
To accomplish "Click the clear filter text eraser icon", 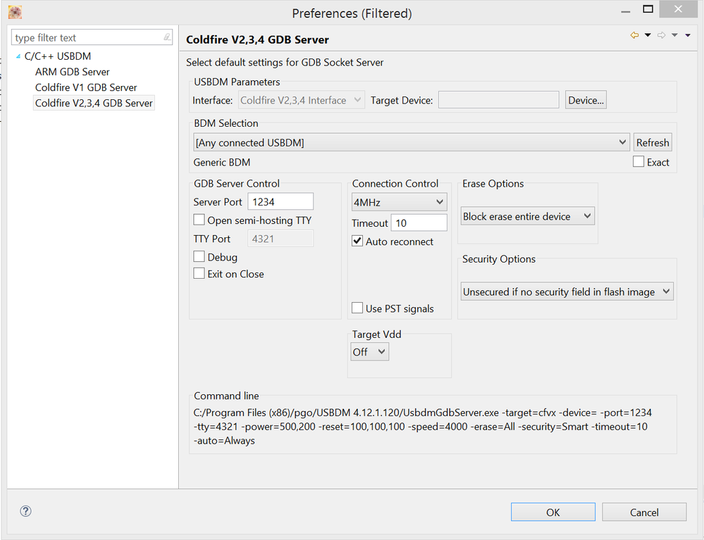I will (166, 37).
